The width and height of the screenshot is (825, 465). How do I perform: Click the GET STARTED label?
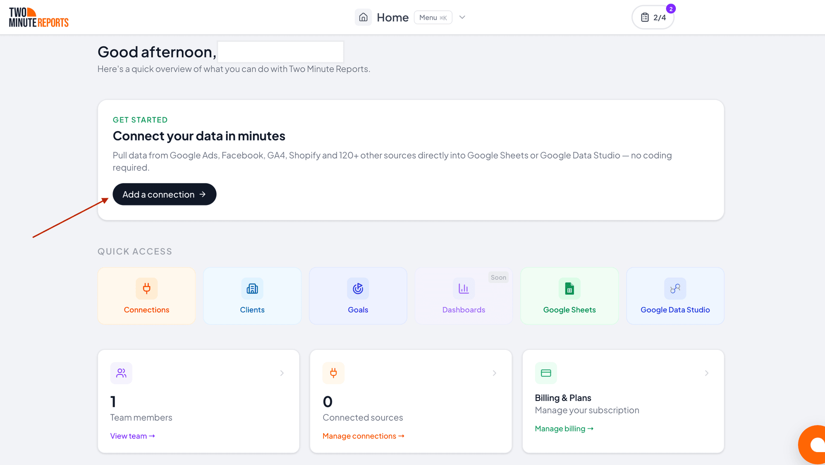[140, 120]
